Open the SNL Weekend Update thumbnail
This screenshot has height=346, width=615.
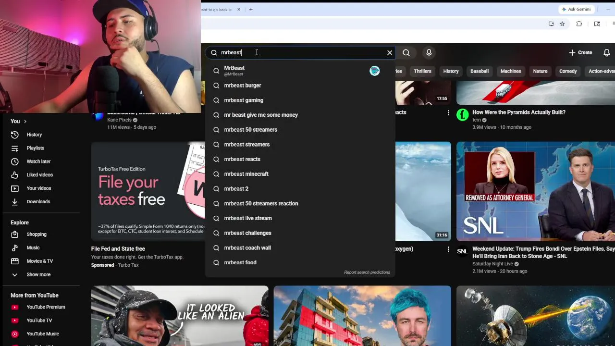pyautogui.click(x=536, y=191)
